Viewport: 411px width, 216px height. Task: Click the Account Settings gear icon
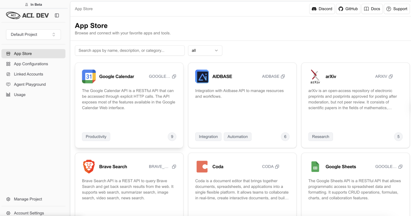(8, 213)
